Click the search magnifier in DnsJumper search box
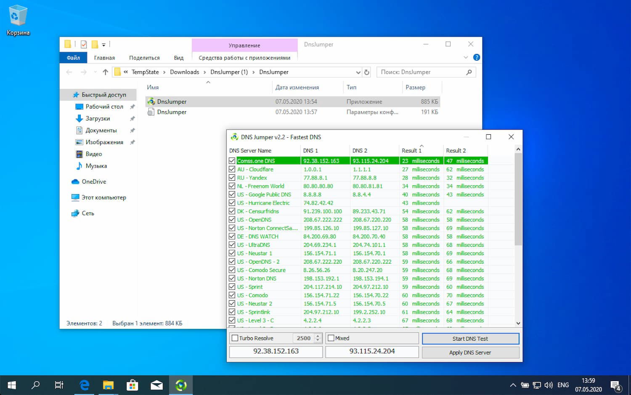The width and height of the screenshot is (631, 395). click(x=469, y=72)
